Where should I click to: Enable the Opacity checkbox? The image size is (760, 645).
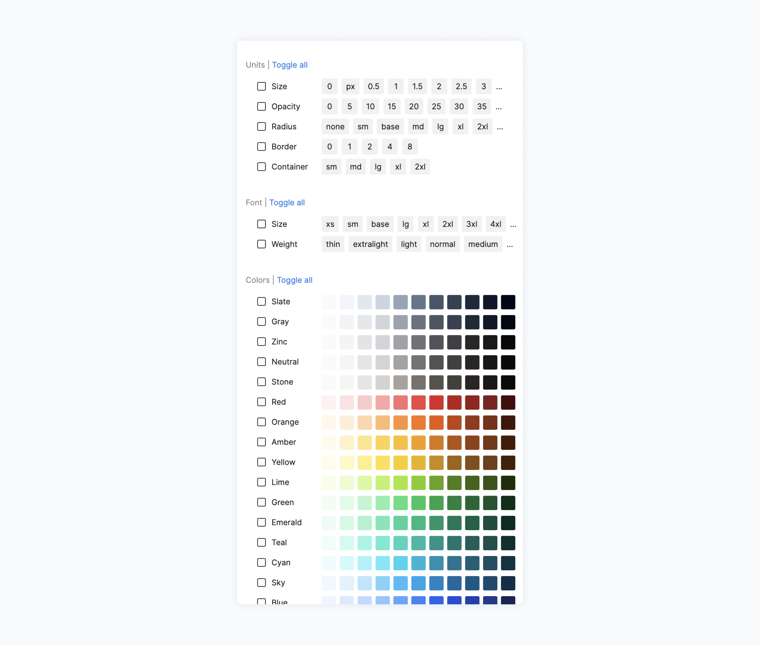click(261, 106)
